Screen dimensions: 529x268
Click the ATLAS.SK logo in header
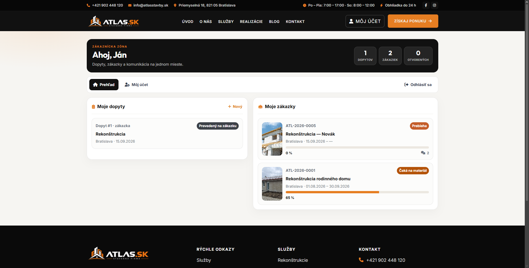click(x=114, y=21)
